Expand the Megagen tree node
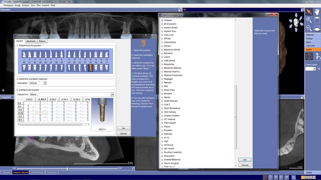The height and width of the screenshot is (180, 321). (162, 79)
